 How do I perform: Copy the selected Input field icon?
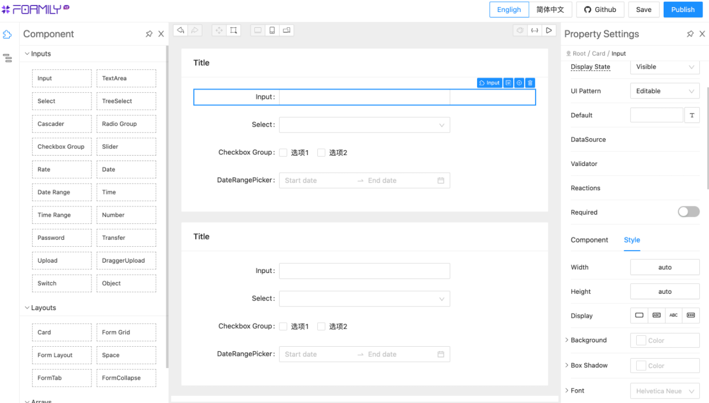click(x=508, y=83)
